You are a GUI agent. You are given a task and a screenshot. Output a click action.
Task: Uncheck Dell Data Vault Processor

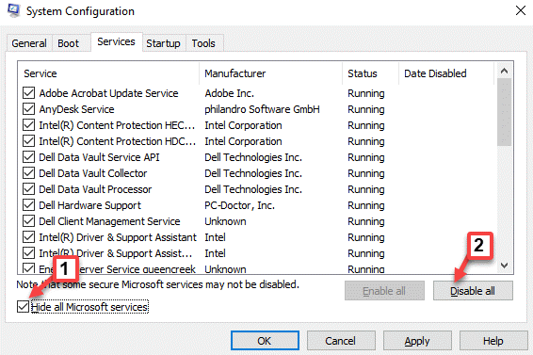pyautogui.click(x=28, y=188)
